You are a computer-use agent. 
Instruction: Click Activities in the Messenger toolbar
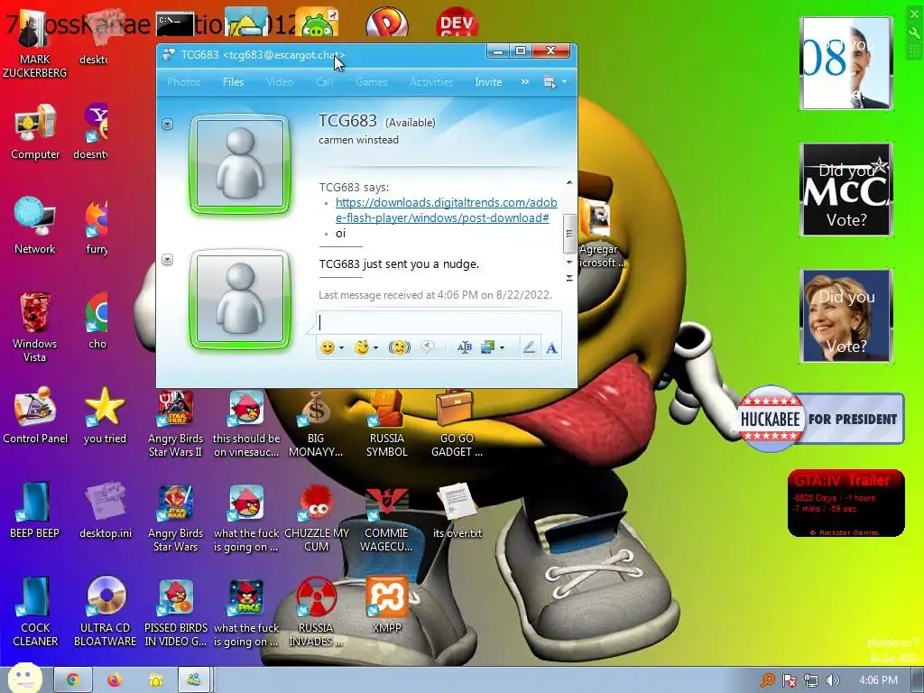tap(431, 82)
